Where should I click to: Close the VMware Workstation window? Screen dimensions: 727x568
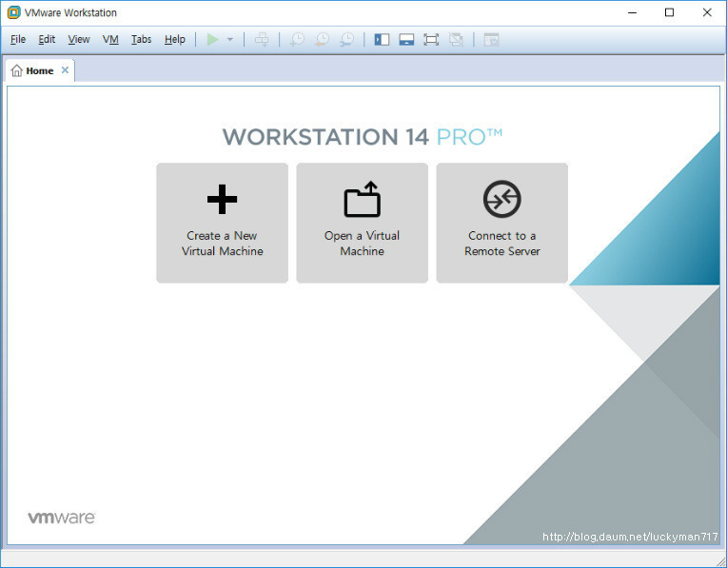coord(707,12)
